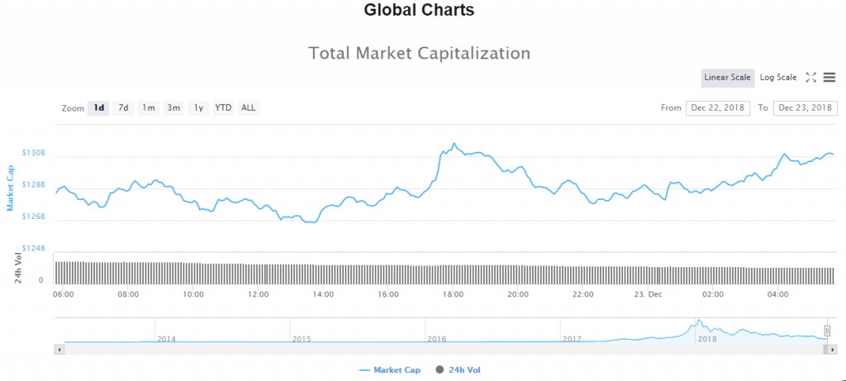Image resolution: width=846 pixels, height=381 pixels.
Task: Select the 7d zoom range
Action: (123, 108)
